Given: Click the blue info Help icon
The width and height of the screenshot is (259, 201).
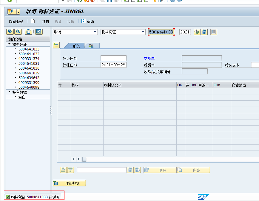Looking at the screenshot, I should [84, 21].
